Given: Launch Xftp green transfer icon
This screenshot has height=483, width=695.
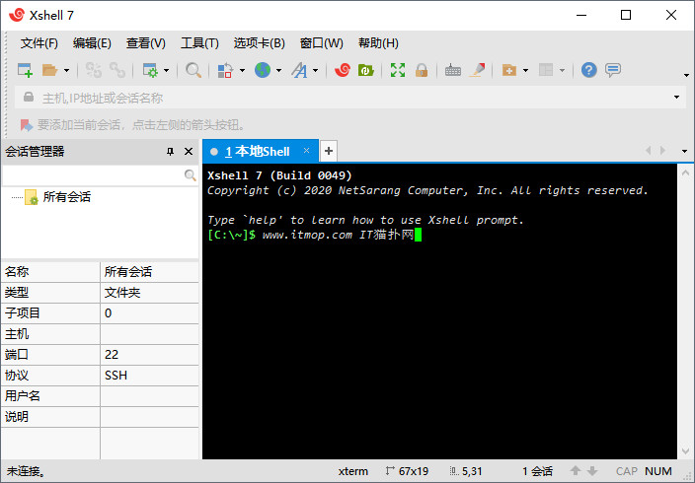Looking at the screenshot, I should click(x=365, y=70).
